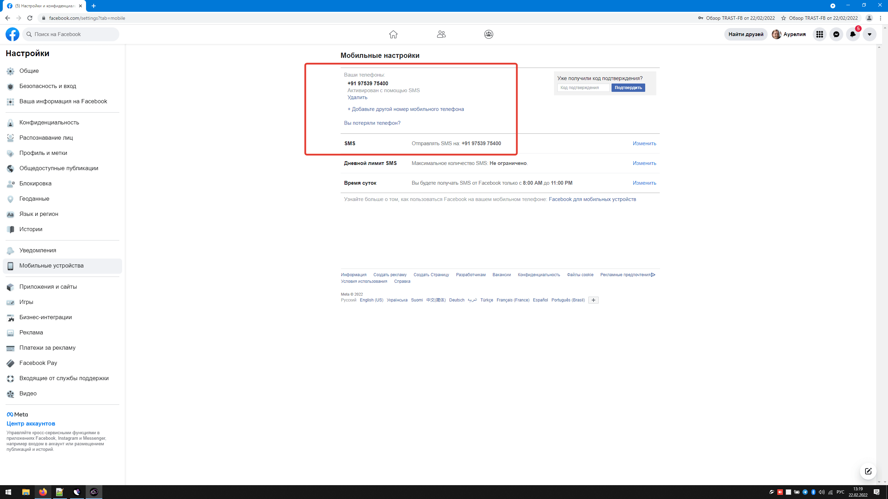Open the Создать рекламу footer link
Viewport: 888px width, 499px height.
pyautogui.click(x=390, y=275)
